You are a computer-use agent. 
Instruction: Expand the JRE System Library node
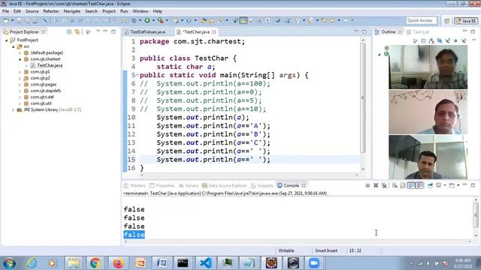[13, 110]
